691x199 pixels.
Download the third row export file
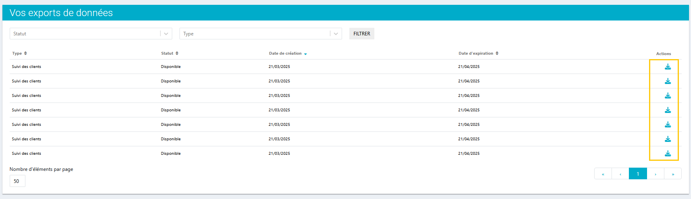668,96
